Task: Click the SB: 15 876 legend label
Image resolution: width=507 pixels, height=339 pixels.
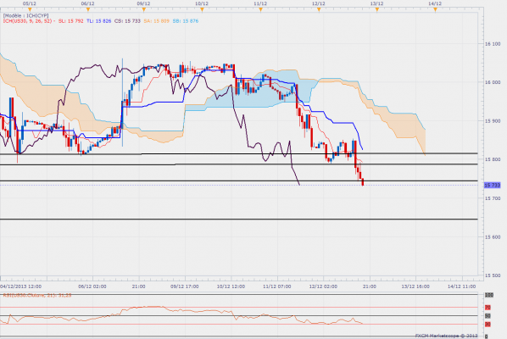Action: click(186, 21)
